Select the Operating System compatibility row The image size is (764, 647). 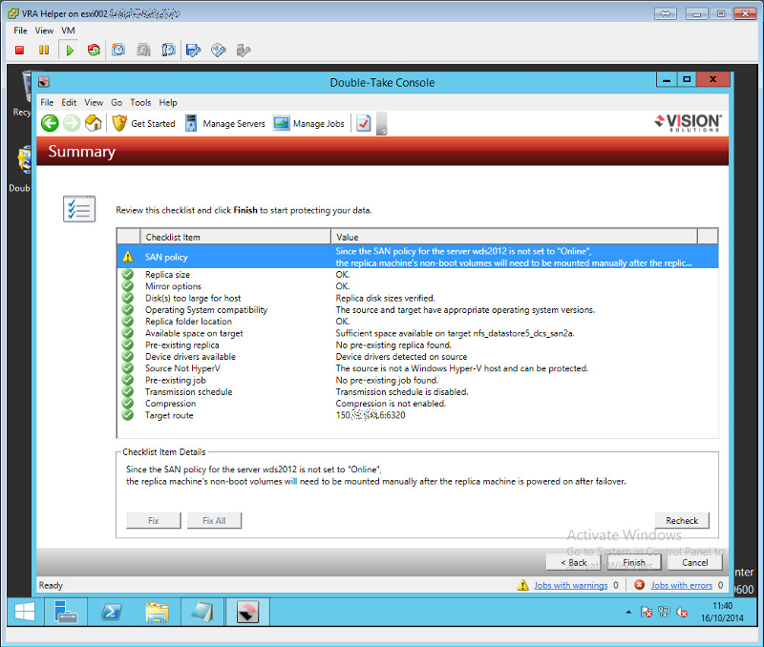click(417, 309)
